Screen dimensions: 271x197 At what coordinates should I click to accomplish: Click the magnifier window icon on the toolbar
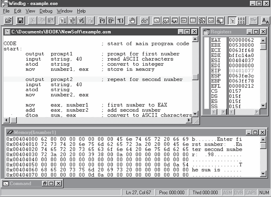point(220,21)
